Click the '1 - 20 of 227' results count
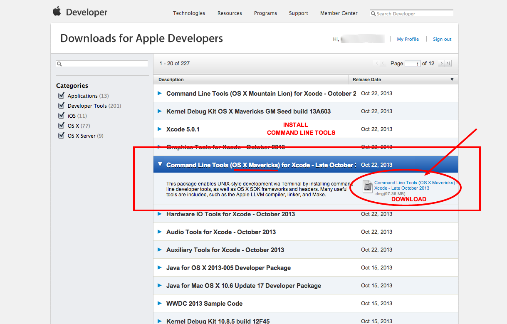Screen dimensions: 507x324 (175, 63)
